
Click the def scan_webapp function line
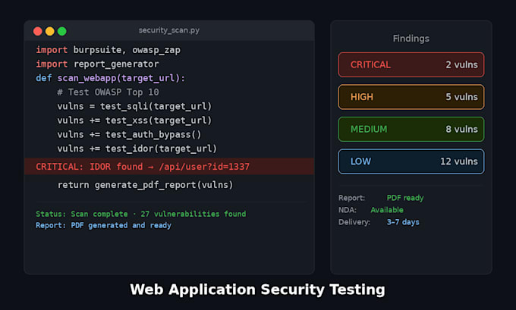coord(111,78)
